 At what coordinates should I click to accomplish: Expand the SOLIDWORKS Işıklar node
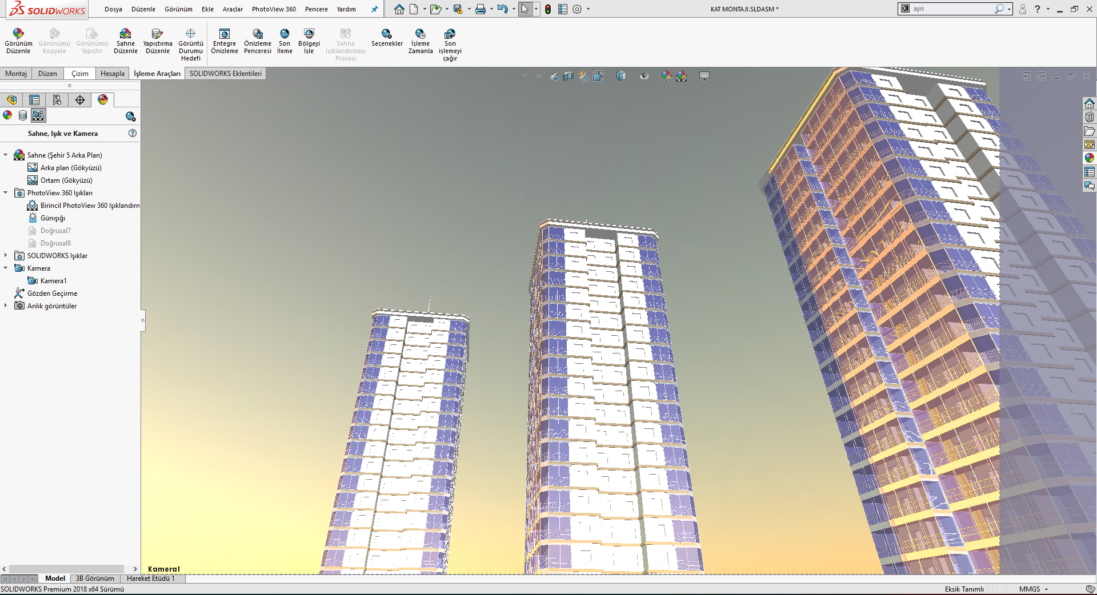pos(6,255)
